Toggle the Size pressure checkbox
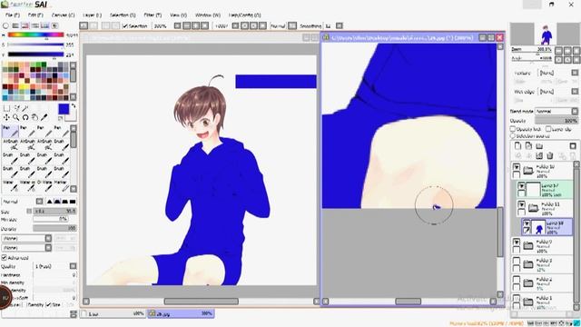The height and width of the screenshot is (327, 581). click(48, 305)
